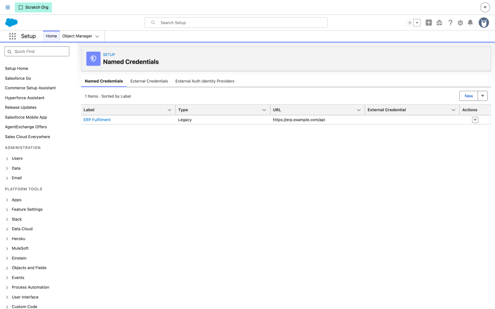Expand the Data Cloud node
This screenshot has width=495, height=309.
click(x=7, y=229)
